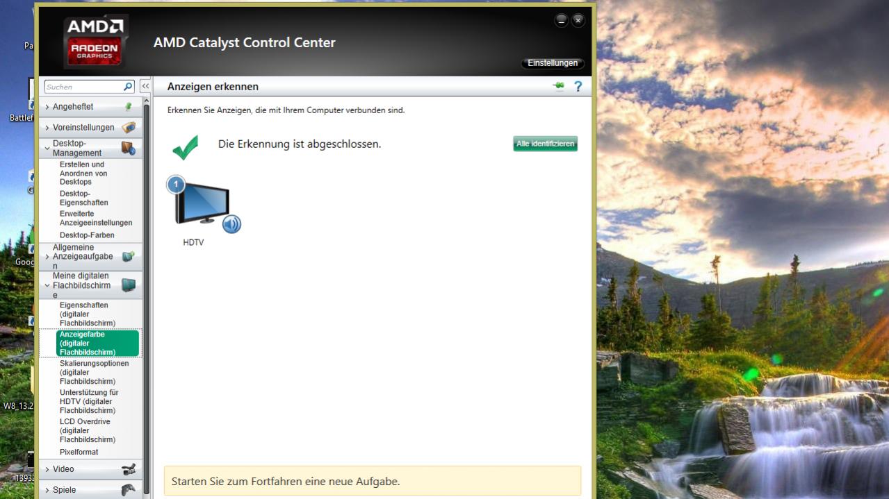The image size is (889, 499).
Task: Click the Desktop-Management category icon
Action: (x=129, y=148)
